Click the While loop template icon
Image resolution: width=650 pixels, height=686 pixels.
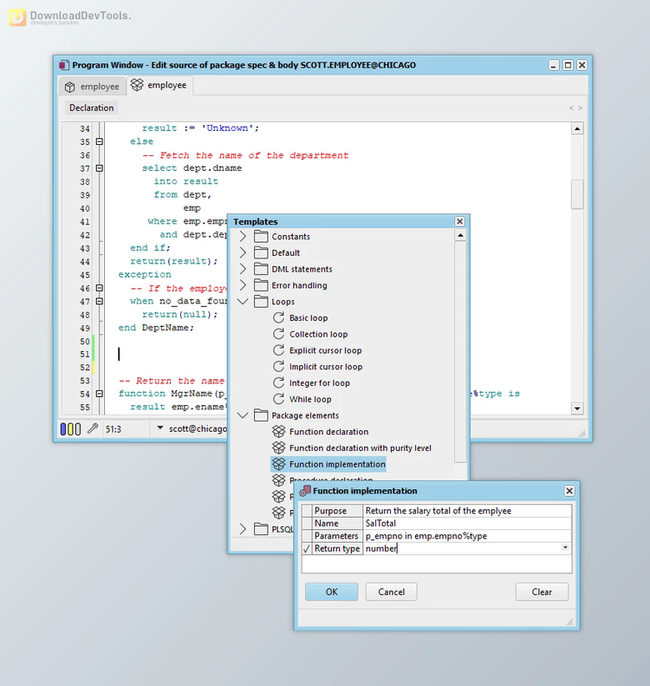pos(278,399)
